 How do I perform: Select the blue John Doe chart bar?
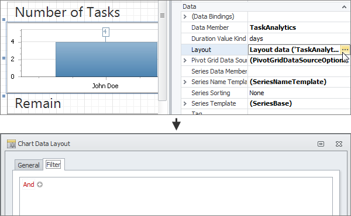[106, 60]
